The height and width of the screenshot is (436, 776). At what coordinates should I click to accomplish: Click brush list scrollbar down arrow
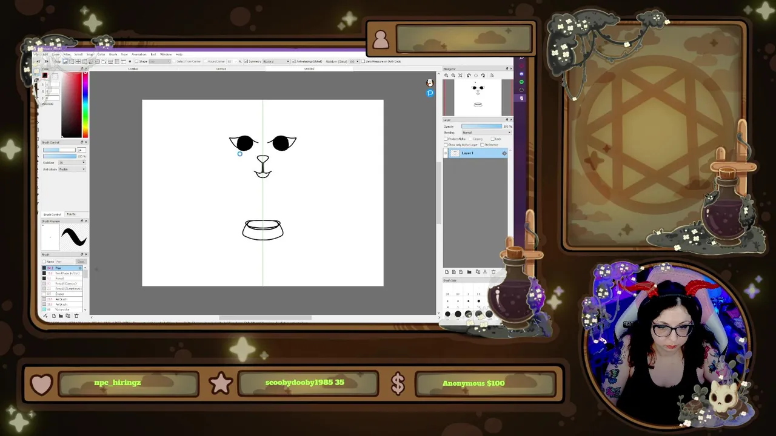click(x=85, y=310)
